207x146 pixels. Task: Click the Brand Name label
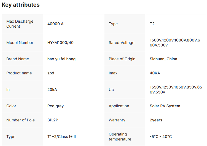pyautogui.click(x=18, y=59)
